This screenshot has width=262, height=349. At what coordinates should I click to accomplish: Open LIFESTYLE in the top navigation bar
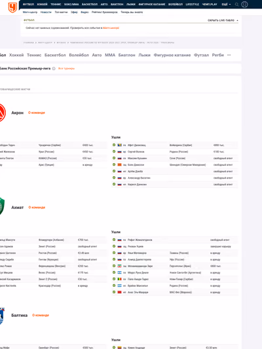point(193,5)
